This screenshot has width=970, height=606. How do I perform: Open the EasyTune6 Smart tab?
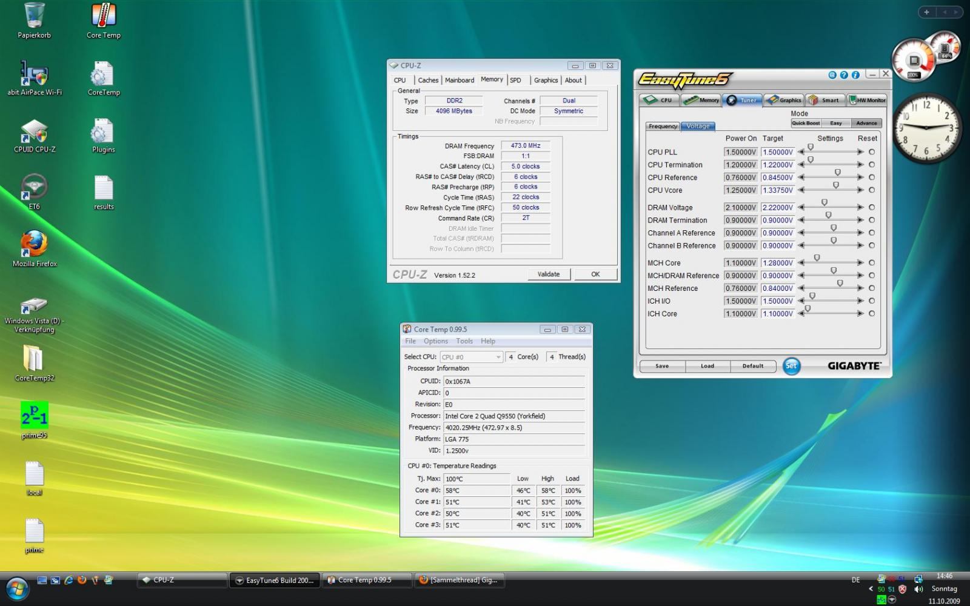click(825, 100)
